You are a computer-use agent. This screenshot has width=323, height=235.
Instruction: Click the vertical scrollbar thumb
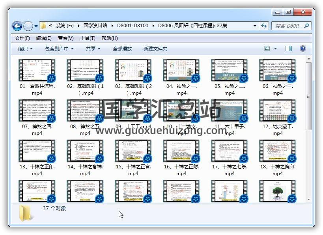tap(308, 96)
